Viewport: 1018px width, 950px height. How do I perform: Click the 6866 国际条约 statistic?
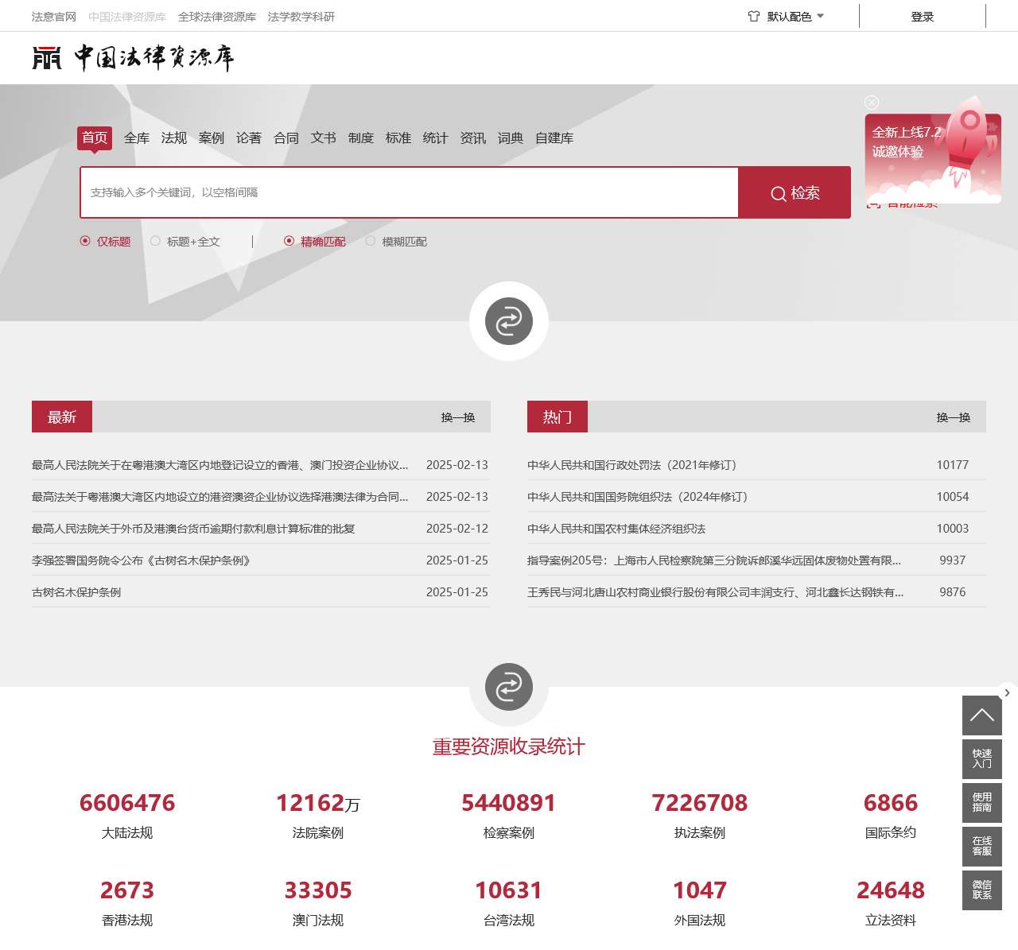coord(891,816)
